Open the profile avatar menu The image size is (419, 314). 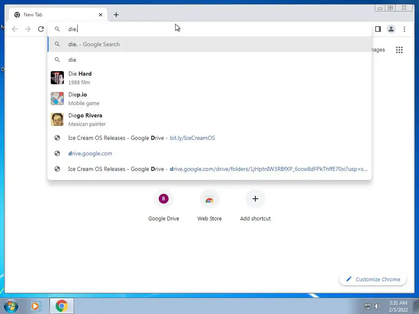[x=391, y=29]
